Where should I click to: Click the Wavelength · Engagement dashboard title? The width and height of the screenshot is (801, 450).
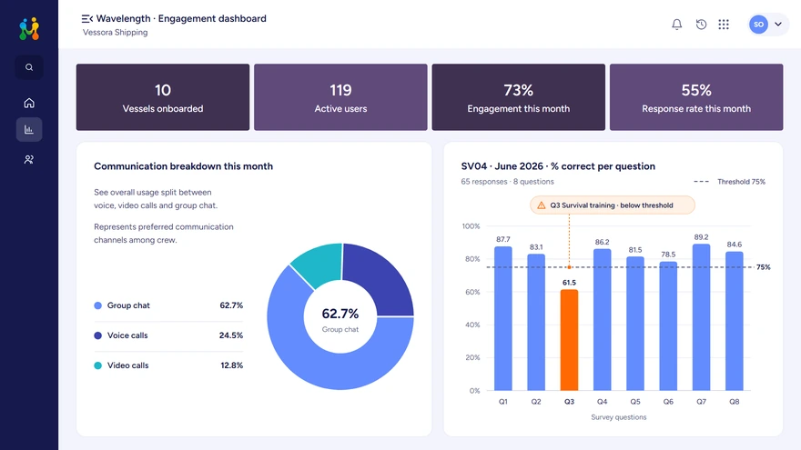click(x=181, y=18)
